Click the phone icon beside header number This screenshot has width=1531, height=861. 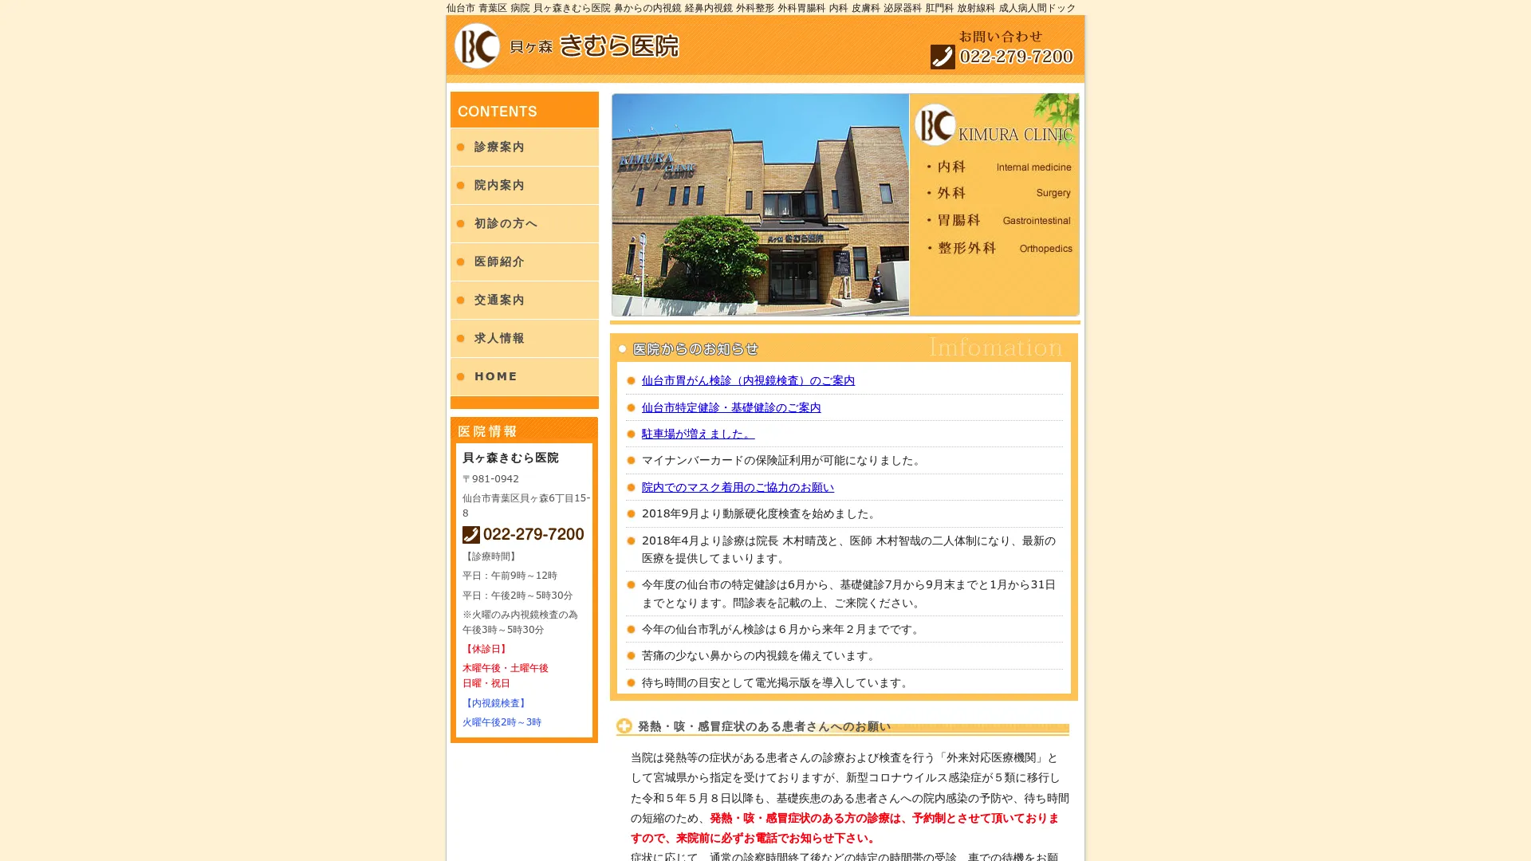(943, 57)
